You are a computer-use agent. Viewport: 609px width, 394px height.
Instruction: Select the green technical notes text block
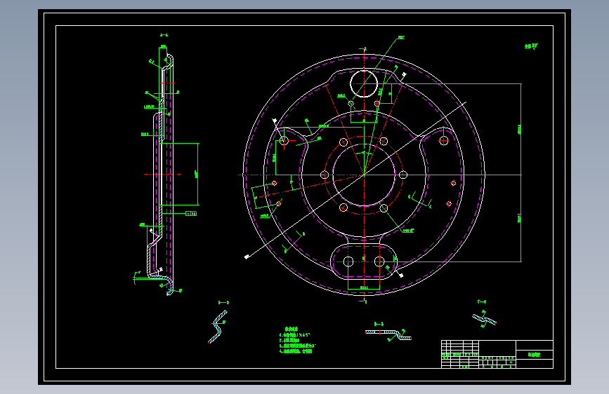pyautogui.click(x=298, y=341)
